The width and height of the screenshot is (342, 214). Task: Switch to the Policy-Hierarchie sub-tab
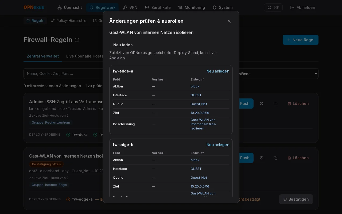(x=69, y=21)
